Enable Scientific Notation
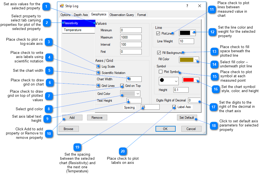 (x=98, y=73)
